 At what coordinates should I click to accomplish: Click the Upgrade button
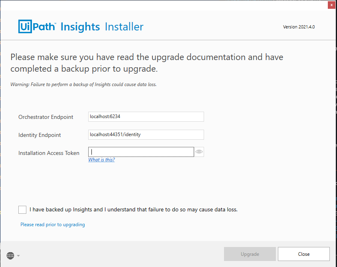tap(250, 254)
